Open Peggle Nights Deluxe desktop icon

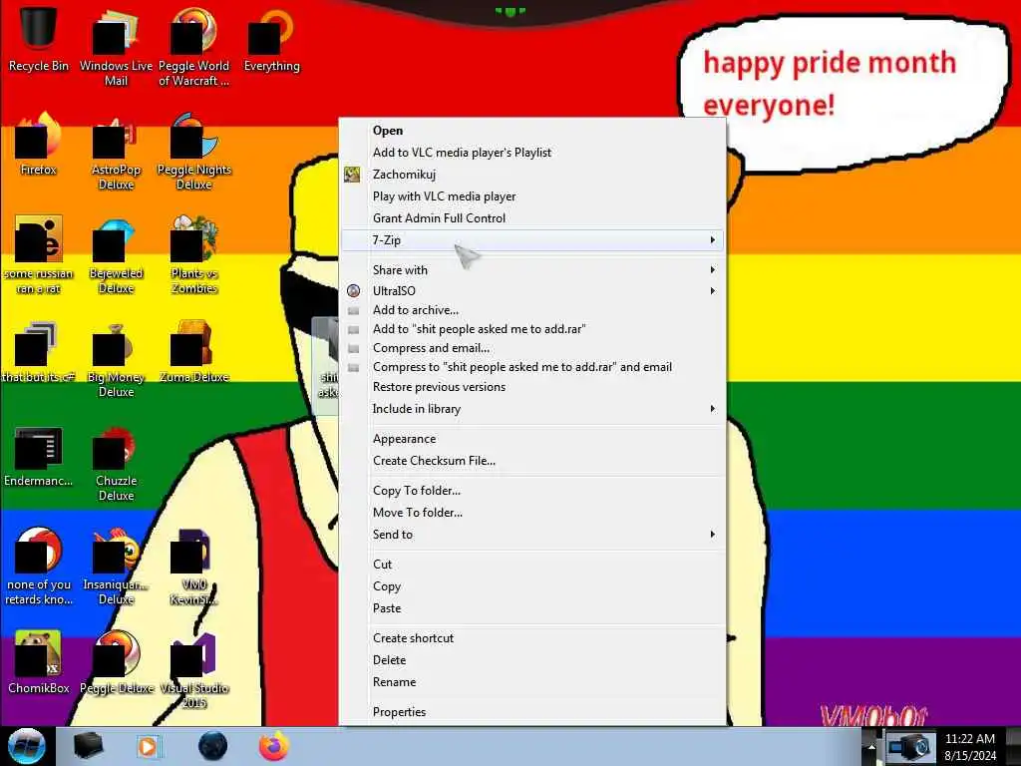[x=193, y=151]
